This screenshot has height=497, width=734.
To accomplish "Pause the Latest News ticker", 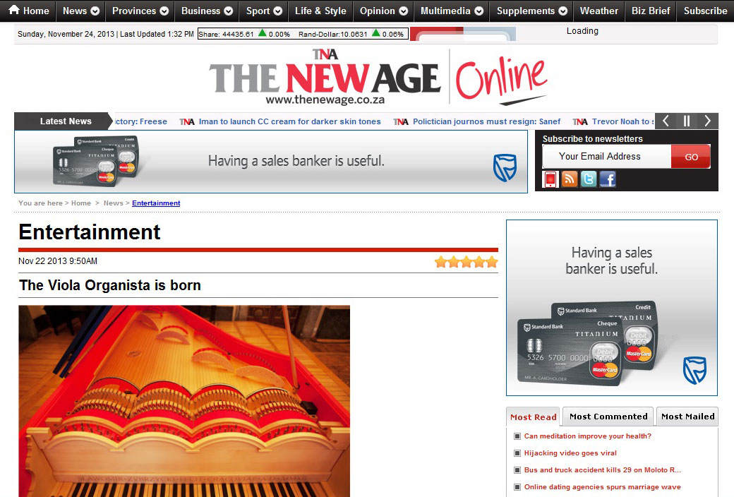I will (x=687, y=121).
